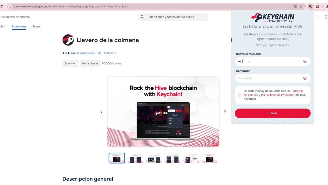
Task: Click the browser address bar URL
Action: [71, 6]
